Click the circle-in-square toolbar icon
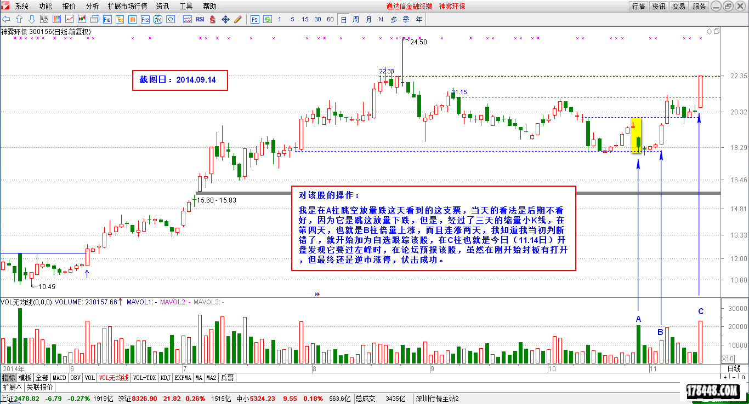This screenshot has width=749, height=404. pyautogui.click(x=171, y=19)
